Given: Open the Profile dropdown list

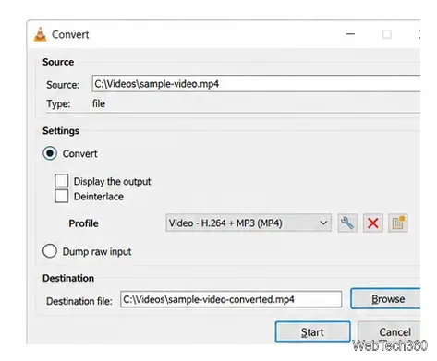Looking at the screenshot, I should tap(249, 223).
